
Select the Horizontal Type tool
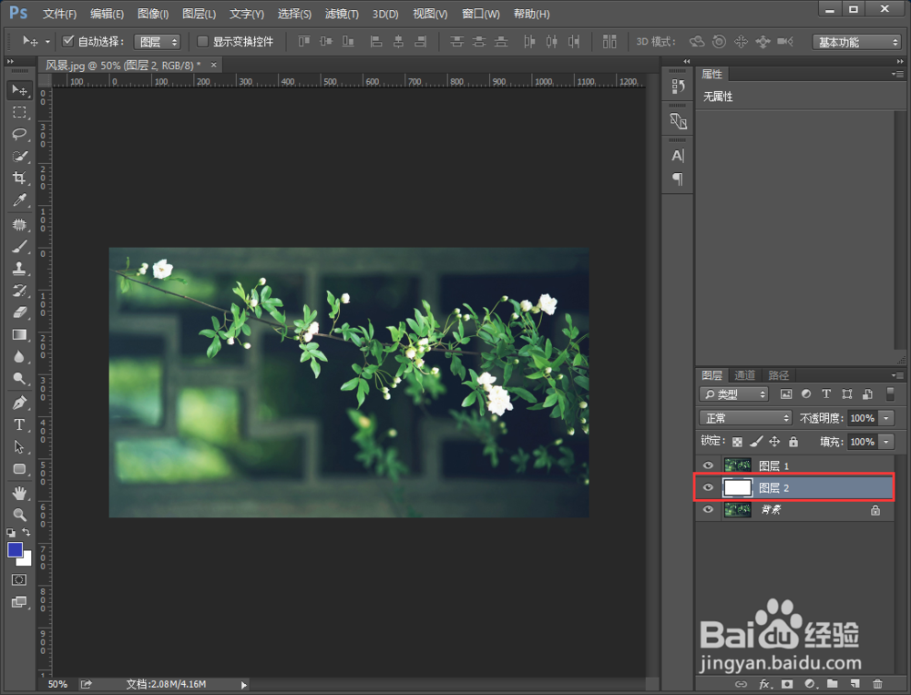coord(19,424)
